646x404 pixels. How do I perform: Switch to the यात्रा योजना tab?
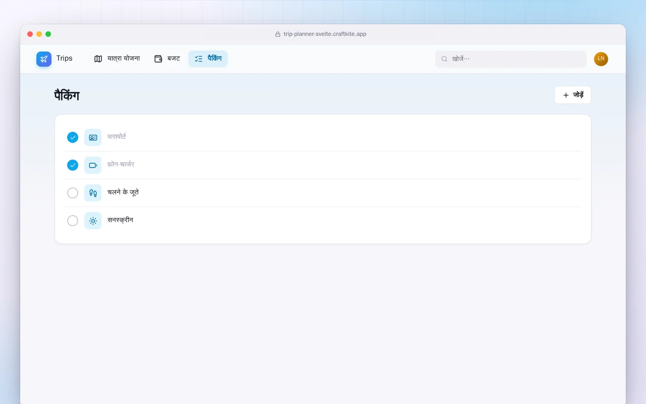coord(117,59)
